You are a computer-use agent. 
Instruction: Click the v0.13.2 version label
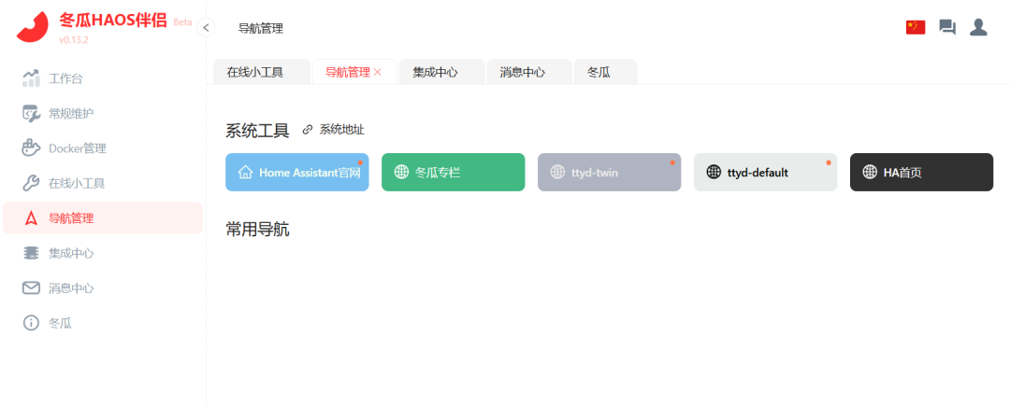(x=74, y=40)
